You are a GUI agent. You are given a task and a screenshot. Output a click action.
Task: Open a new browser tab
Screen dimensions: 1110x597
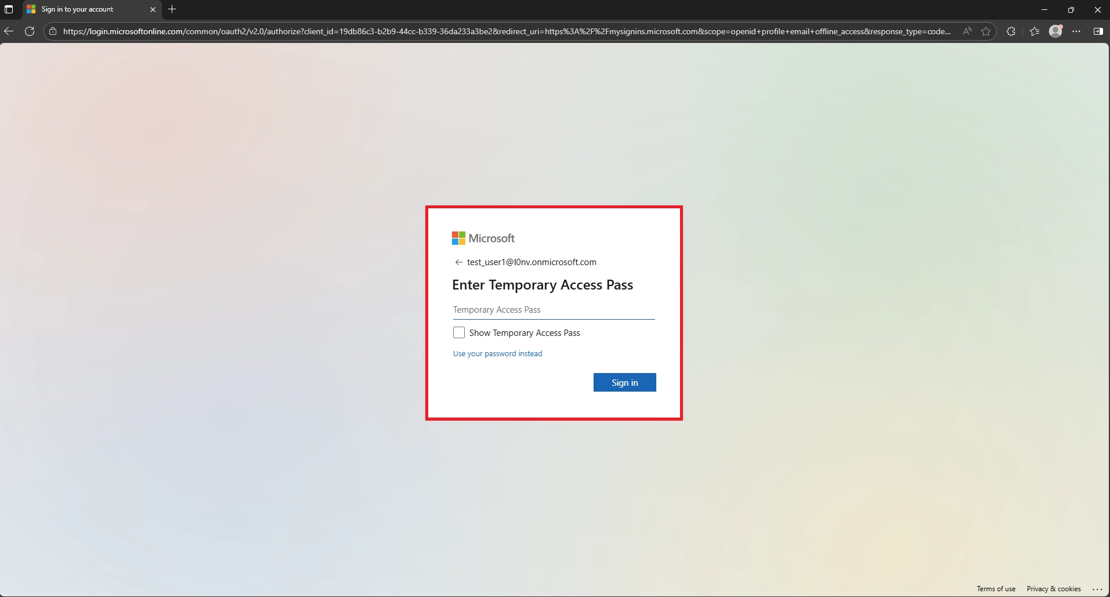click(172, 9)
